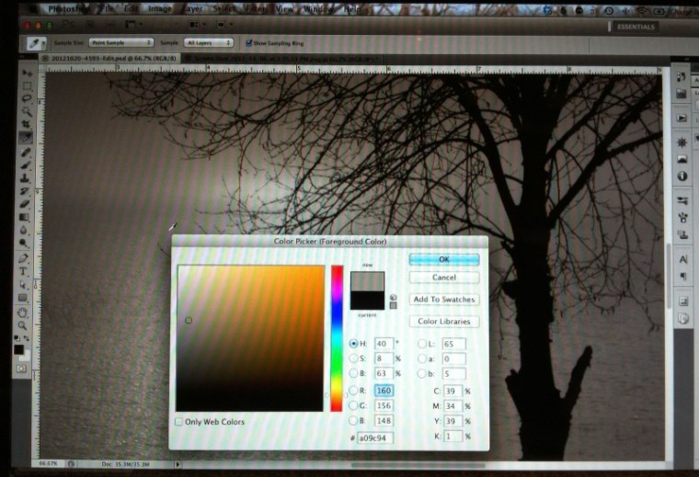The width and height of the screenshot is (699, 477).
Task: Confirm color with the OK button
Action: [444, 259]
